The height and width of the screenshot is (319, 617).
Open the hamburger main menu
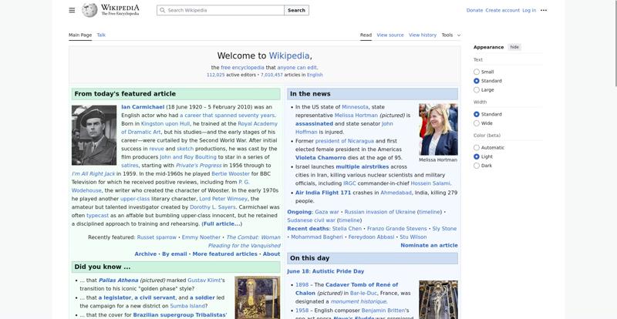pos(72,10)
